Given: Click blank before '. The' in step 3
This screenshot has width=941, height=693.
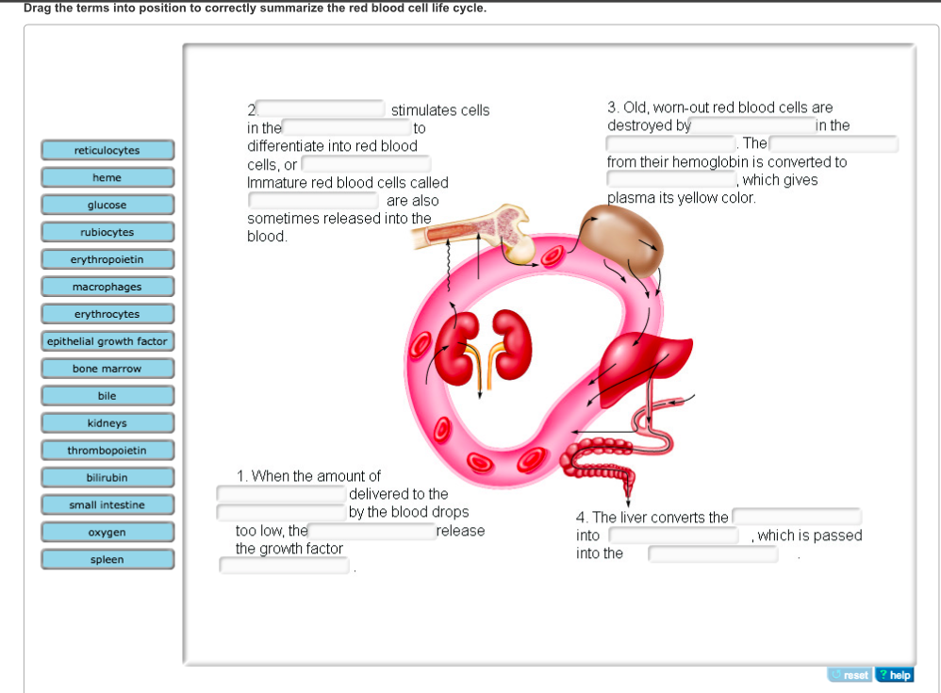Looking at the screenshot, I should click(x=671, y=143).
